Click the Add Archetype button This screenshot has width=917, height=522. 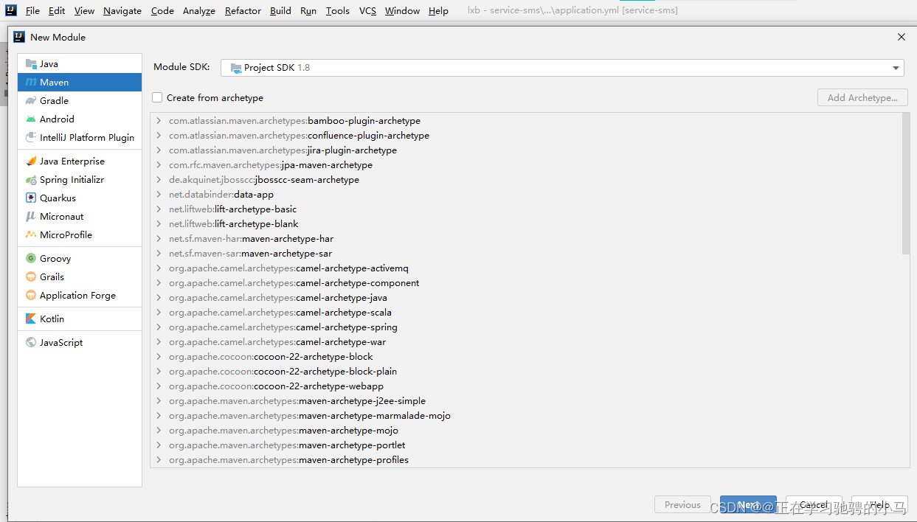pos(862,97)
